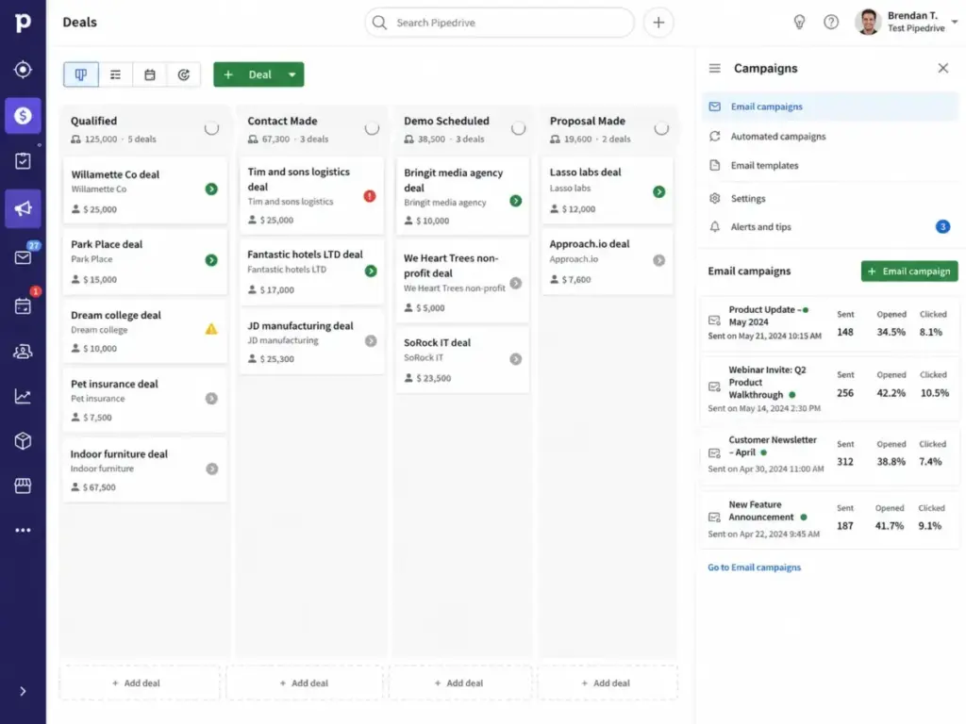The height and width of the screenshot is (724, 966).
Task: Open We Heart Trees non-profit deal card
Action: pos(462,282)
